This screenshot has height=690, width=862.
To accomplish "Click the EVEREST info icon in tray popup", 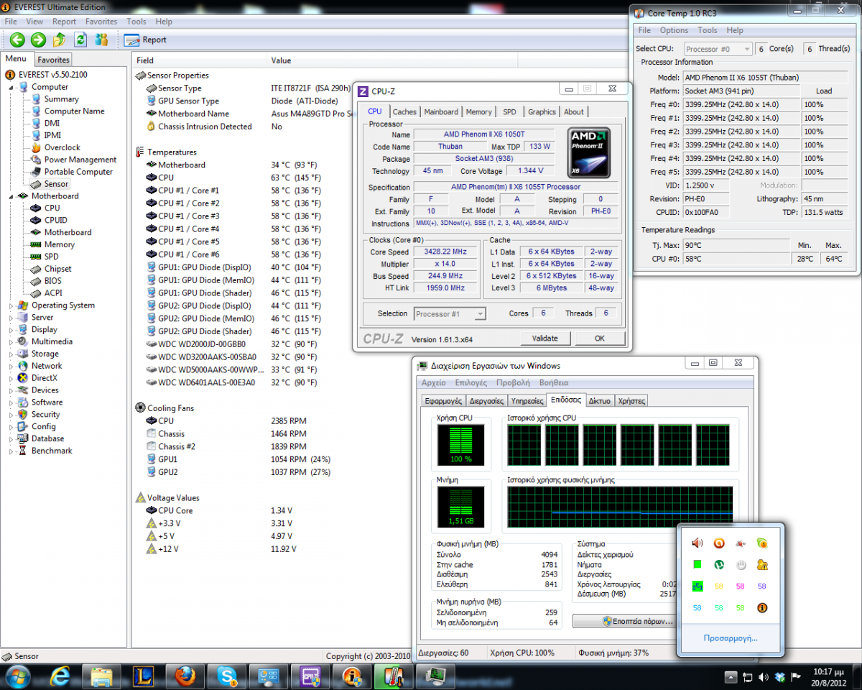I will pyautogui.click(x=762, y=608).
